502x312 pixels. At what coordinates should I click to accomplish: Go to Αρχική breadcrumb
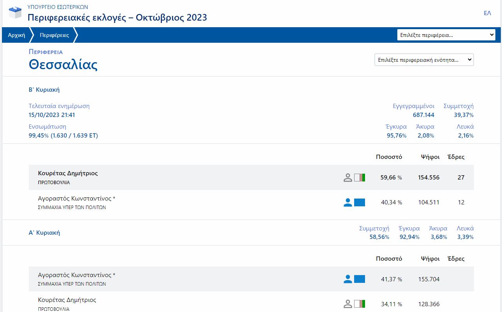pyautogui.click(x=16, y=35)
